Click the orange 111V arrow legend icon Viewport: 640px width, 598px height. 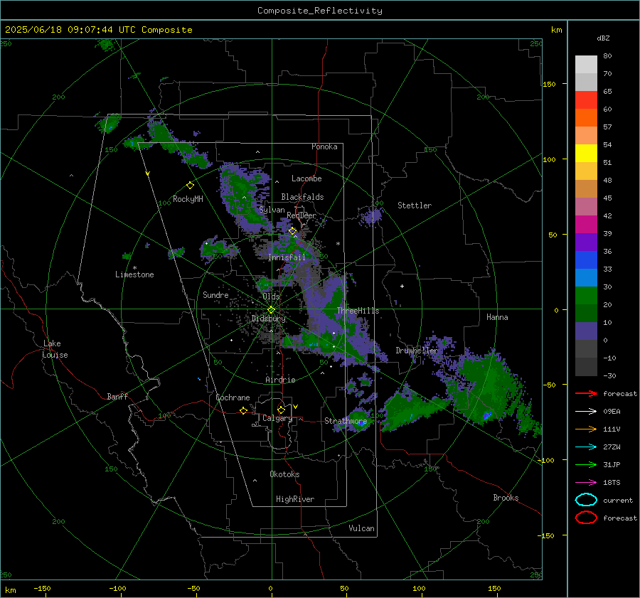(586, 429)
